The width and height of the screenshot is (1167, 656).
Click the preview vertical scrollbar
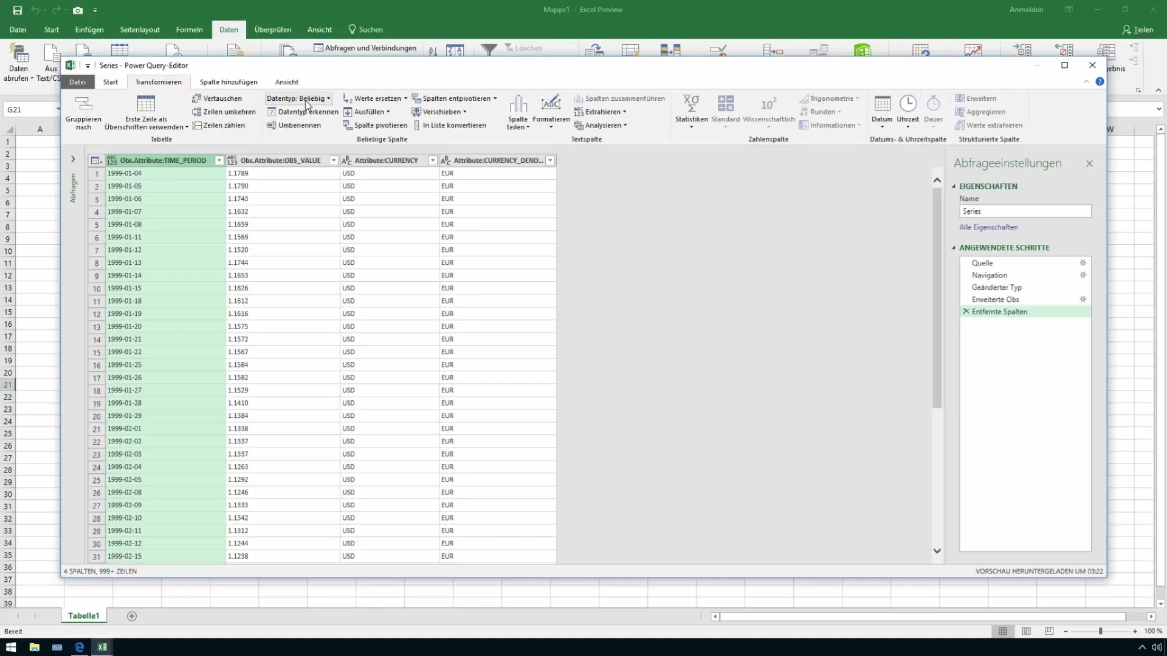pyautogui.click(x=937, y=298)
